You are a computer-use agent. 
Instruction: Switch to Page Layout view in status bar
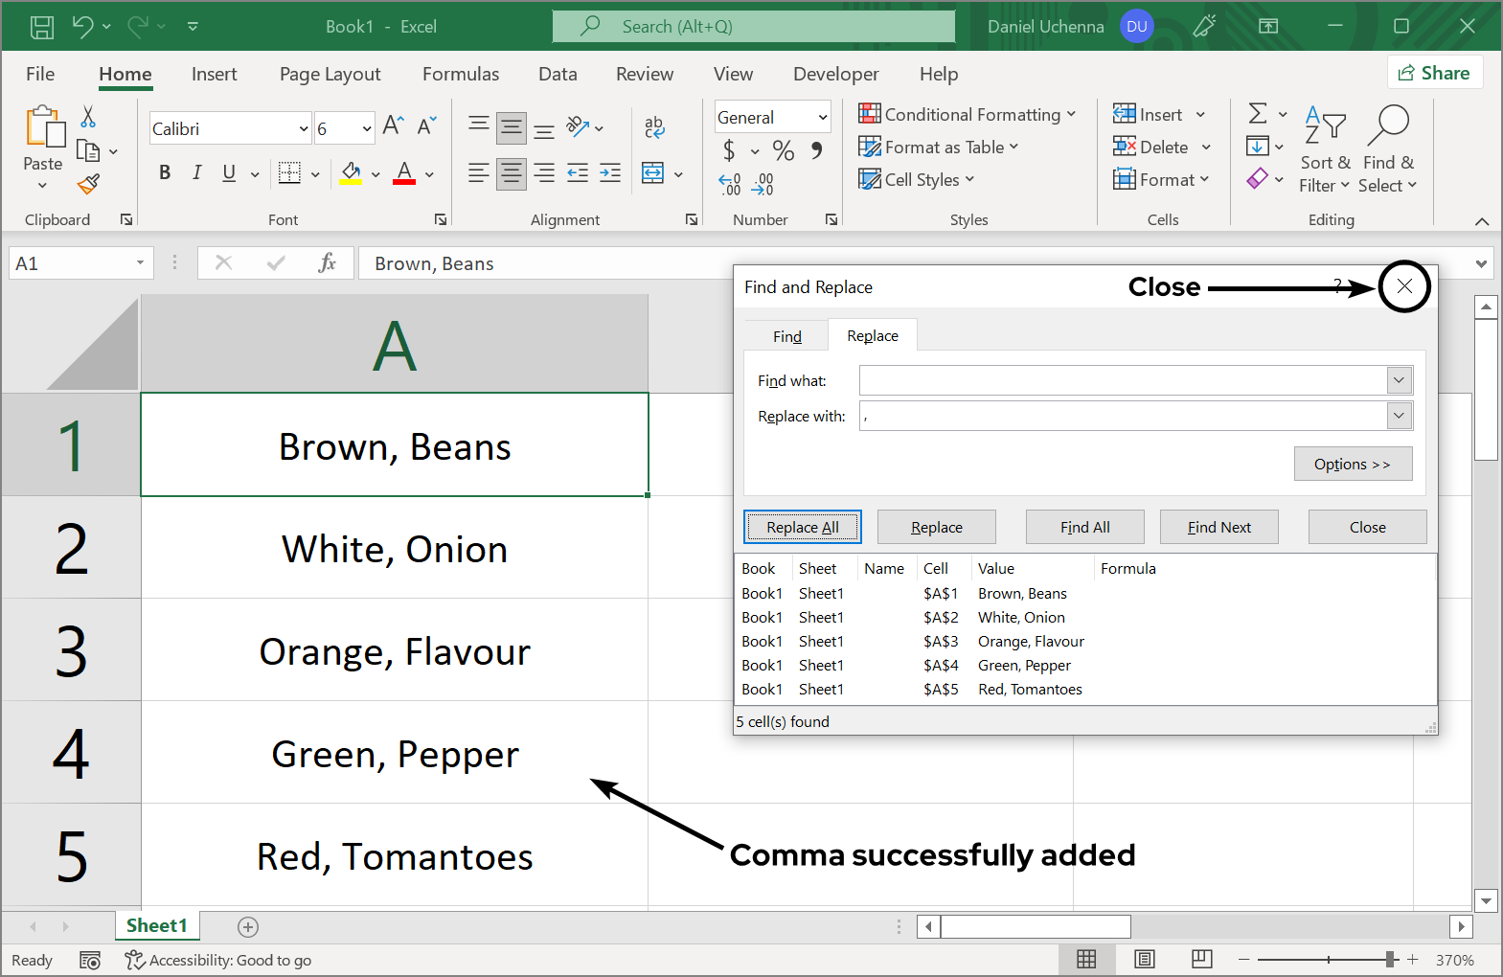1144,959
